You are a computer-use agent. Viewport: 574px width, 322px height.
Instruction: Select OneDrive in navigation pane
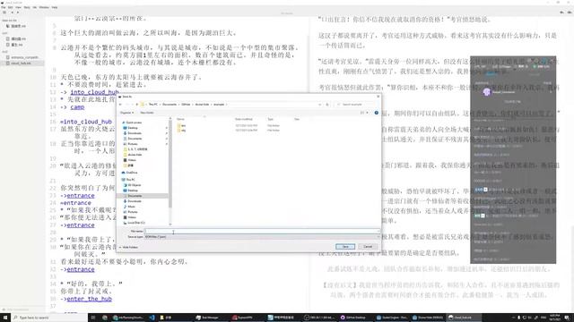pyautogui.click(x=132, y=173)
